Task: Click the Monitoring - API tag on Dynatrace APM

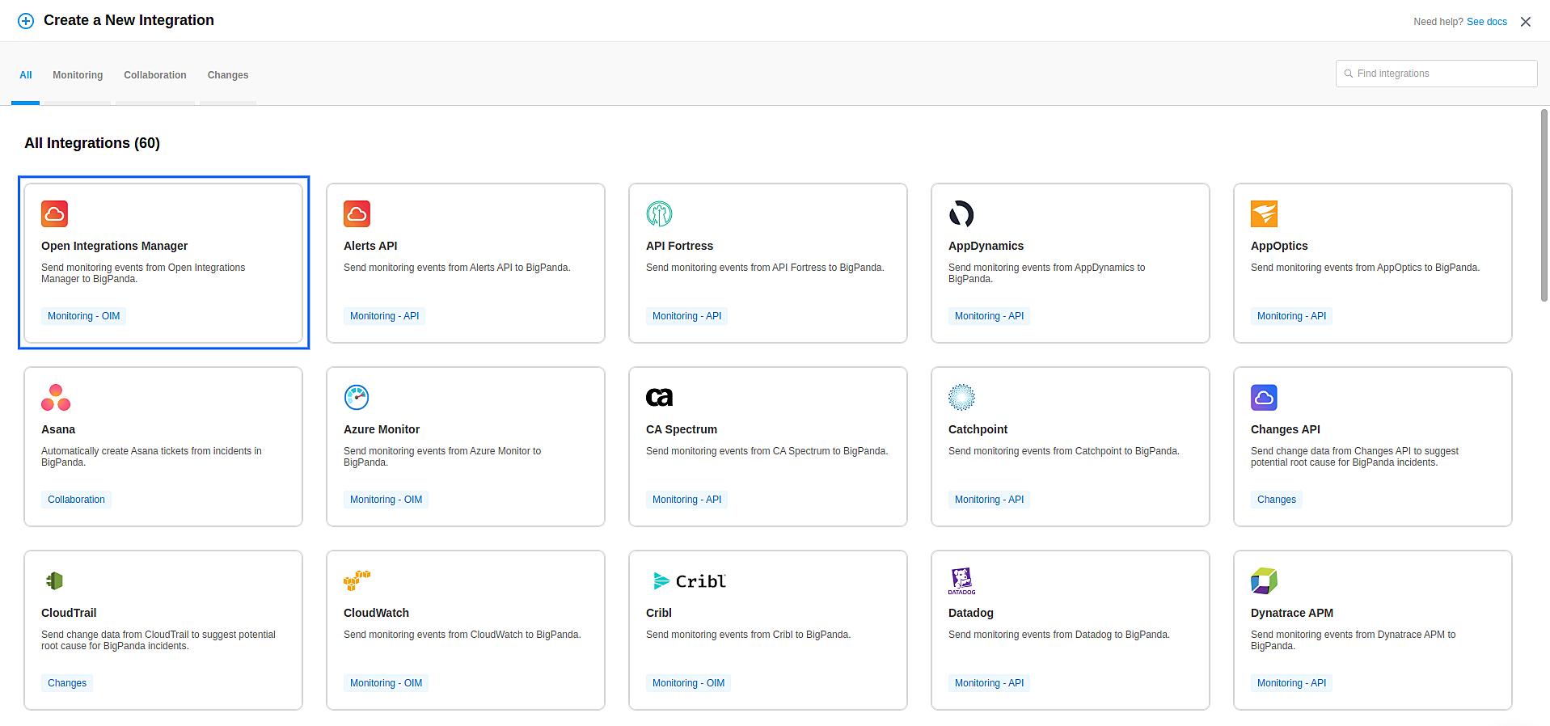Action: (x=1291, y=683)
